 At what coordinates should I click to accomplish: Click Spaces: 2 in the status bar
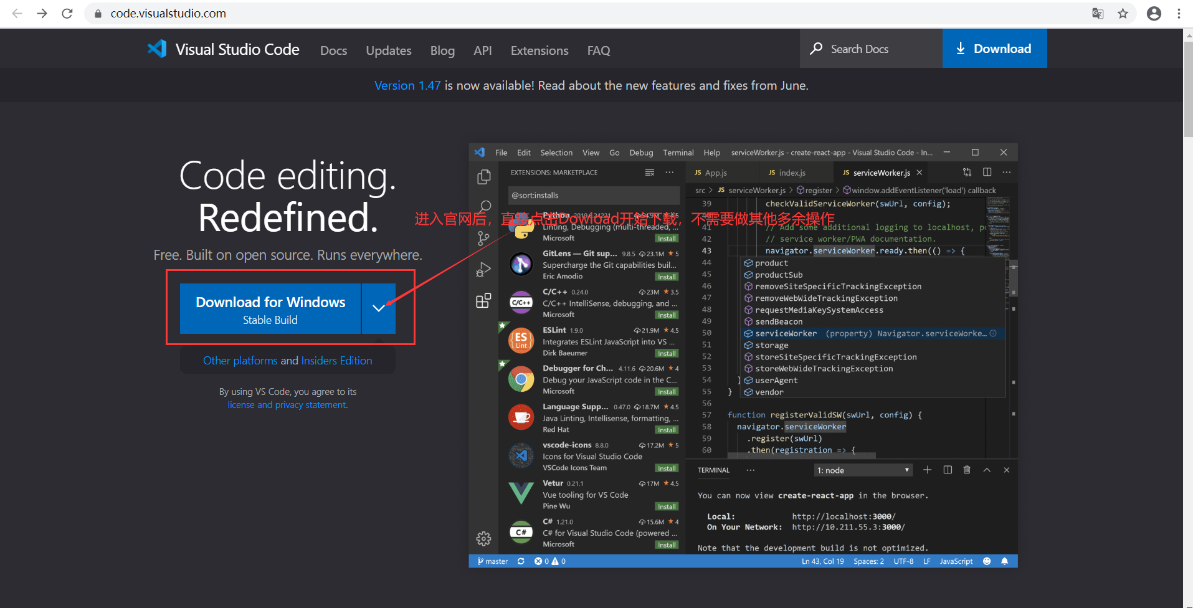(x=868, y=561)
